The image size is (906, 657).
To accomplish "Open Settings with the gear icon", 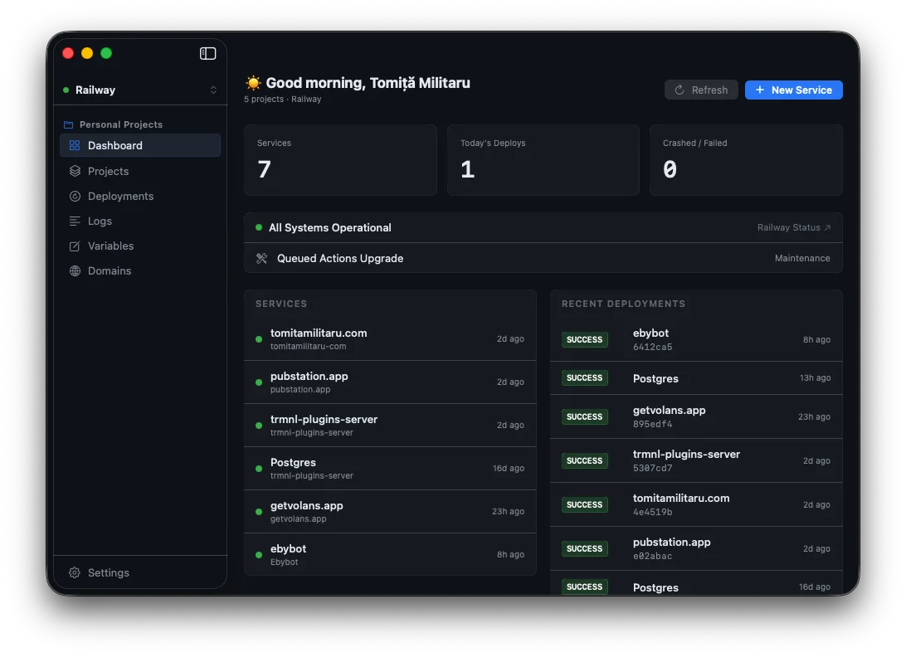I will pyautogui.click(x=73, y=572).
